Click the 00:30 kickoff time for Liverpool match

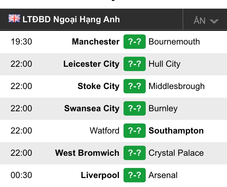tap(21, 175)
